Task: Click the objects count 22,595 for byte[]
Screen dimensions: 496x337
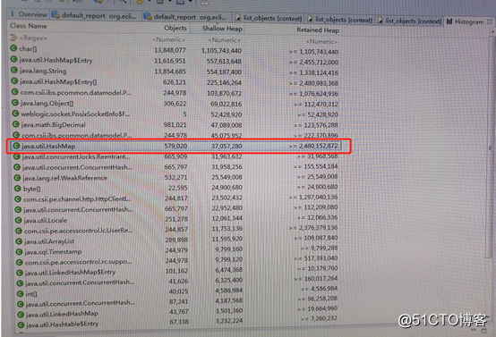Action: click(178, 188)
